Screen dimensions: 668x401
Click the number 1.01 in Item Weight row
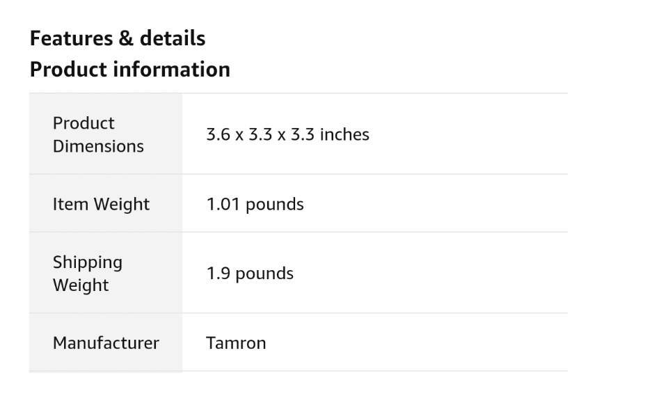point(221,204)
